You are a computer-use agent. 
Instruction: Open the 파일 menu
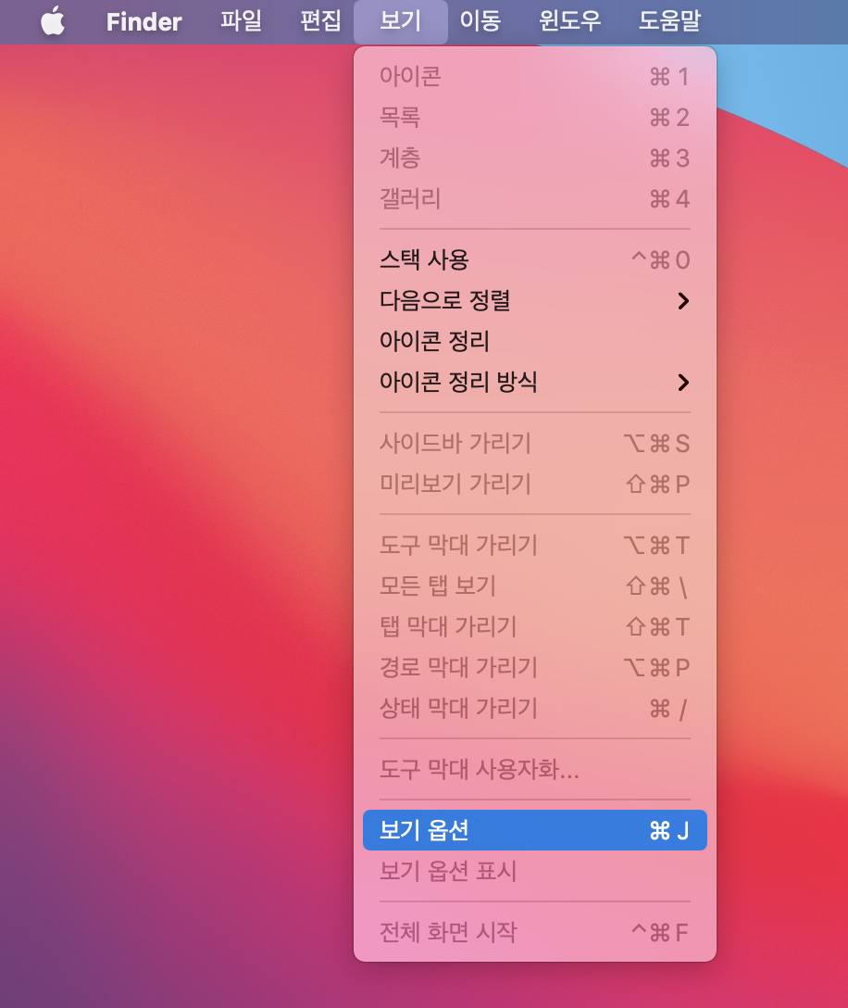coord(241,21)
